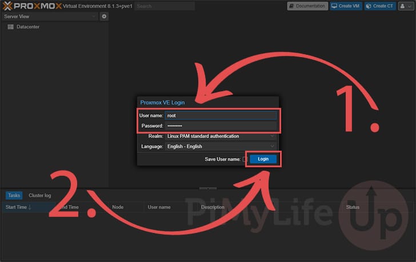Sort by Node column header
The width and height of the screenshot is (416, 262).
coord(118,207)
